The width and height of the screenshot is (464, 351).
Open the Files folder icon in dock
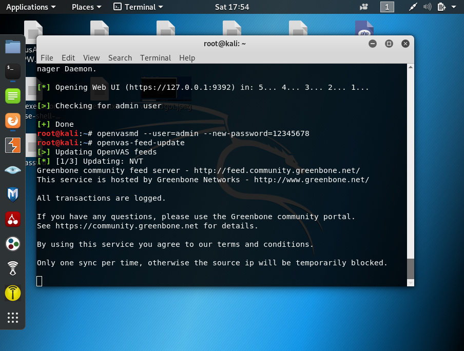coord(13,47)
